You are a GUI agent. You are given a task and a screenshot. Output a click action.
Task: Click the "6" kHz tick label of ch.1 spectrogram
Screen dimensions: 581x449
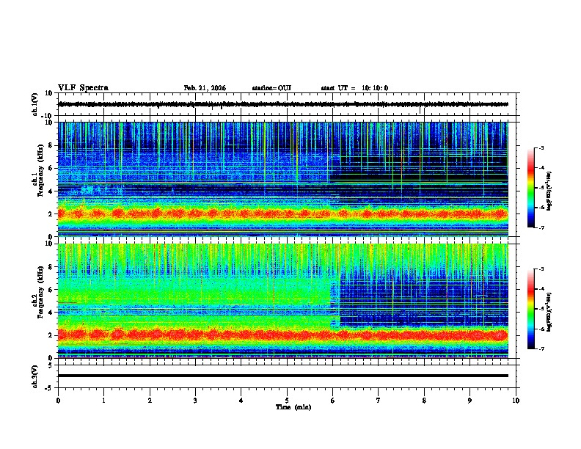pyautogui.click(x=51, y=169)
